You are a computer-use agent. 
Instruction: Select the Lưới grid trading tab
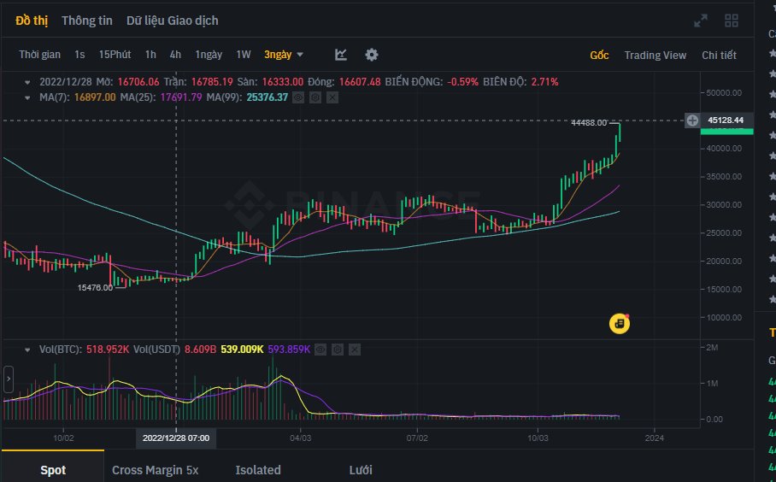[361, 470]
